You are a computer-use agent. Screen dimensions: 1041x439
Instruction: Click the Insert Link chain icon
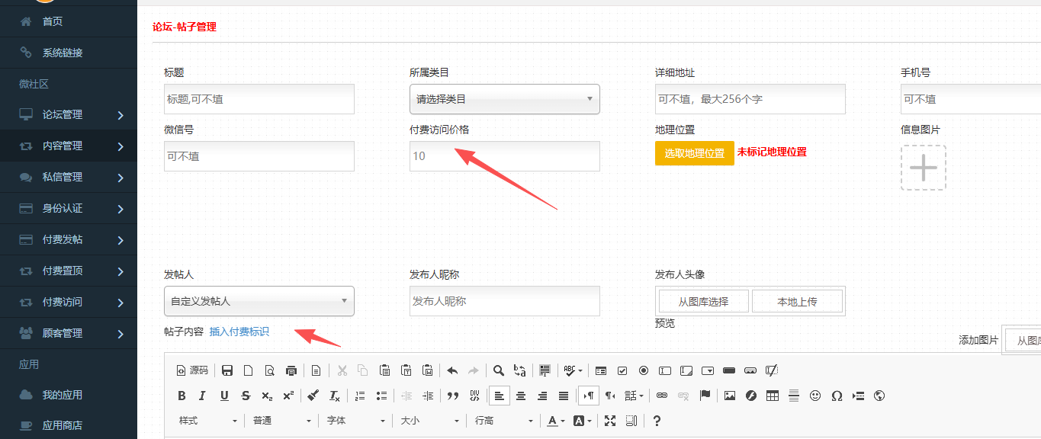coord(662,396)
